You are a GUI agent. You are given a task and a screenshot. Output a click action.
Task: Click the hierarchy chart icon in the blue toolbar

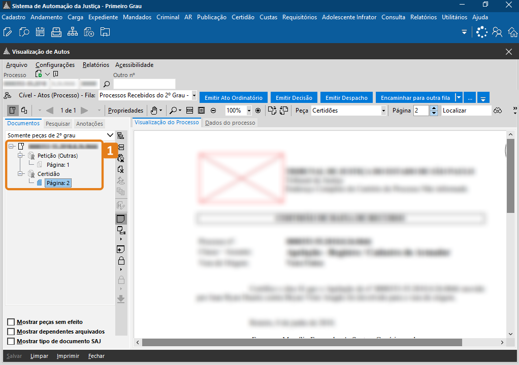[73, 32]
